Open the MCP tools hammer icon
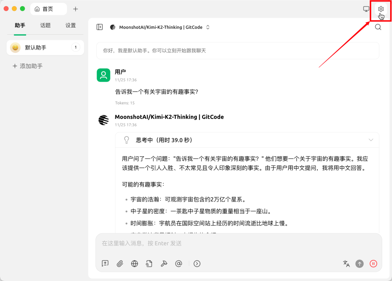392x281 pixels. click(164, 264)
